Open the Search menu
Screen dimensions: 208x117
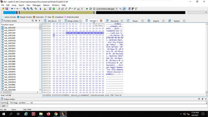[x=21, y=5]
